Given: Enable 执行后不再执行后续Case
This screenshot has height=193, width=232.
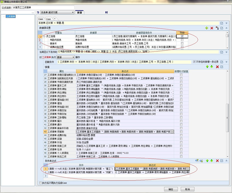Looking at the screenshot, I should 40,183.
